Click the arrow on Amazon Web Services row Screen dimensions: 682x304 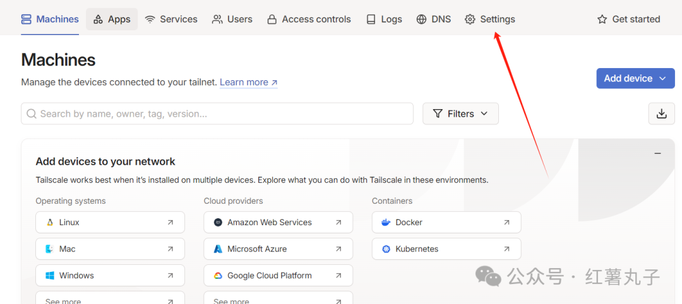point(338,223)
